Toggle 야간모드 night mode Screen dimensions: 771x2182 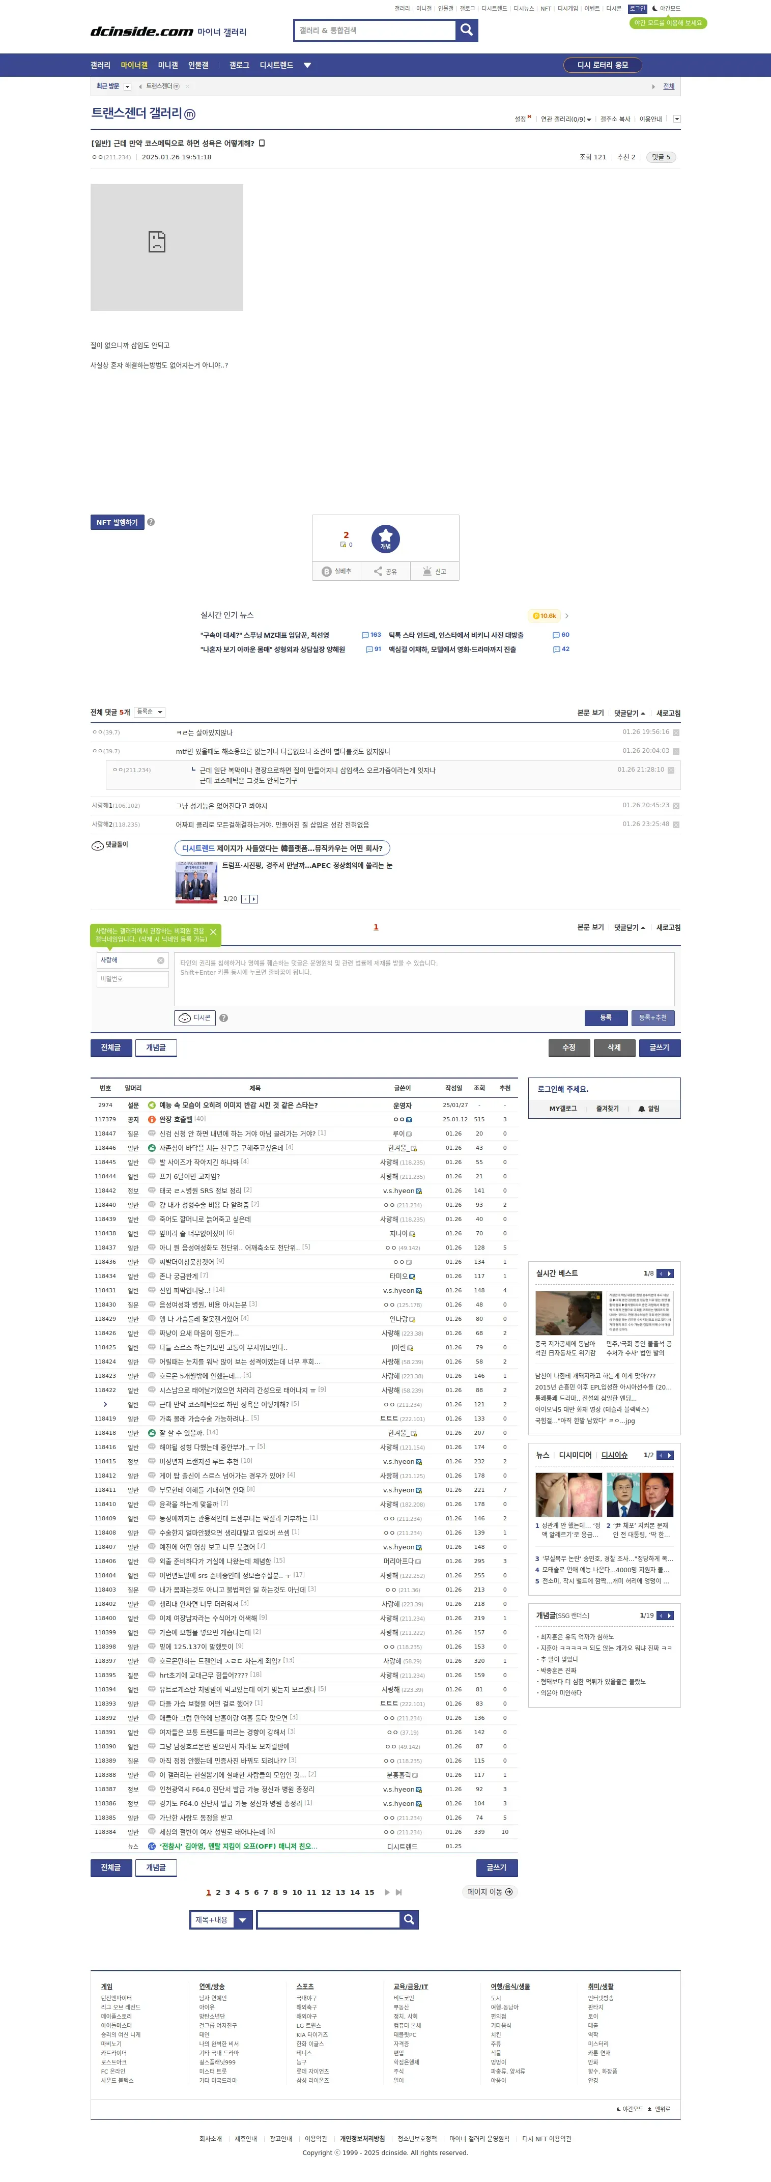666,9
